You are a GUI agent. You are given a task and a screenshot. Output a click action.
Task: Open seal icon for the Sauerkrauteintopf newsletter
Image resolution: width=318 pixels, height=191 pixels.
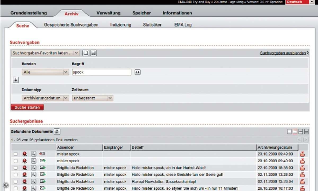point(25,181)
